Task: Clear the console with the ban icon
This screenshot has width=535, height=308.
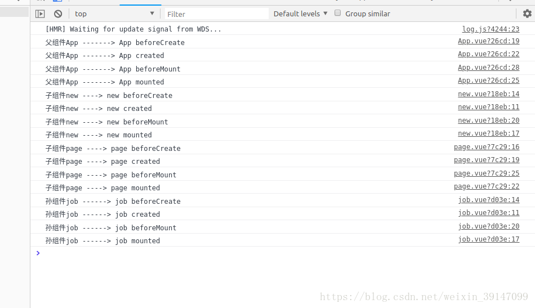Action: pos(58,14)
